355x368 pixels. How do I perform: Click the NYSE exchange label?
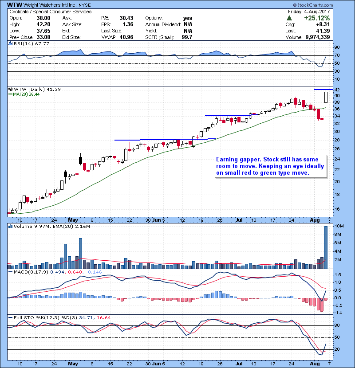[85, 5]
